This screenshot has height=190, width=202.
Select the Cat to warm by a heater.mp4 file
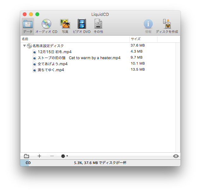coord(79,58)
